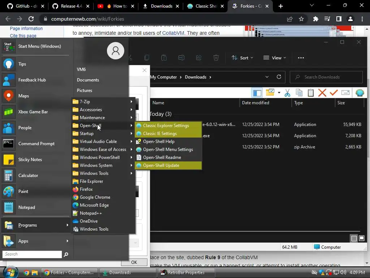Expand the Startup folder
Image resolution: width=370 pixels, height=278 pixels.
click(104, 134)
